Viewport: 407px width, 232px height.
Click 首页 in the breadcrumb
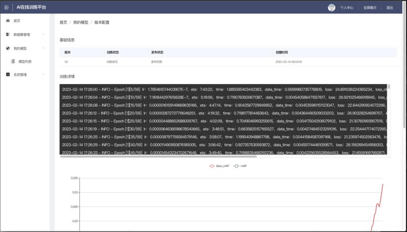(x=63, y=22)
